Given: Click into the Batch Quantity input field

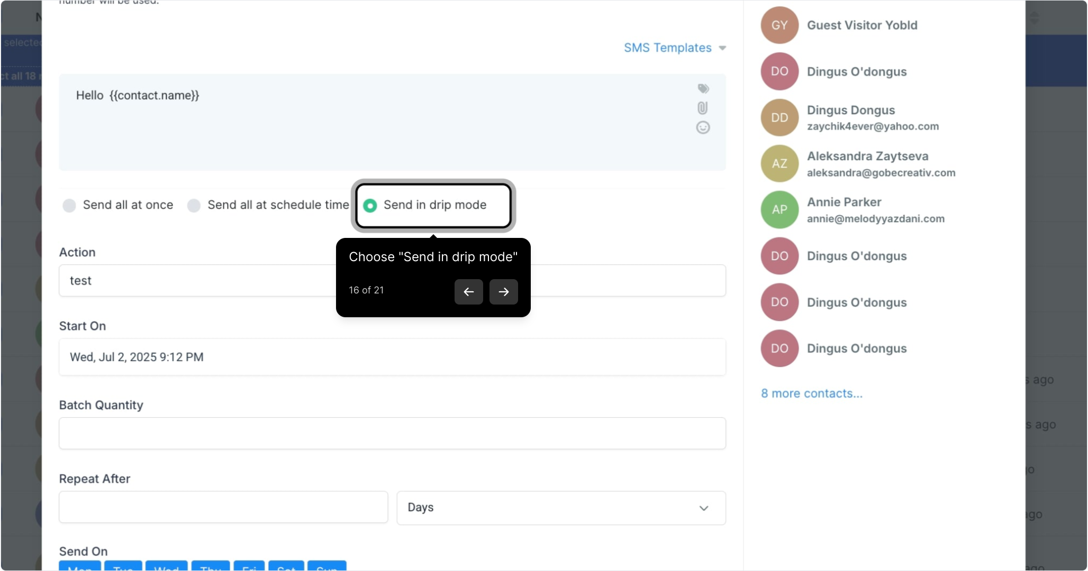Looking at the screenshot, I should (x=392, y=434).
